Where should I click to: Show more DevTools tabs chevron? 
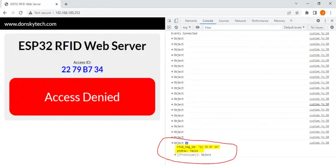(x=291, y=20)
